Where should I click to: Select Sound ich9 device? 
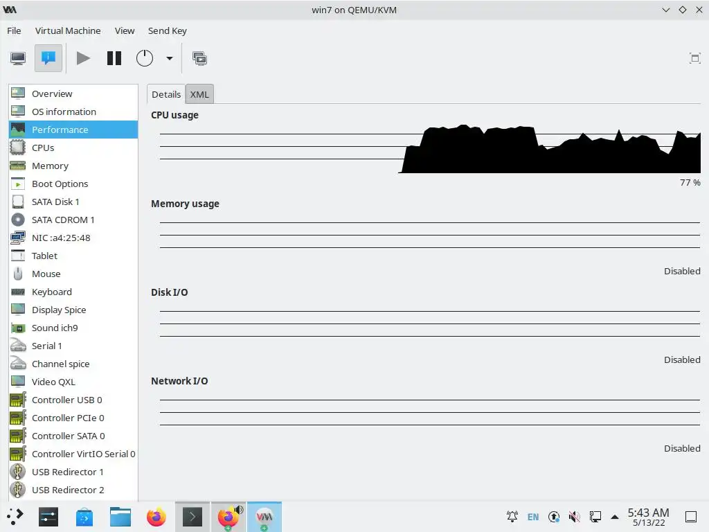point(73,328)
